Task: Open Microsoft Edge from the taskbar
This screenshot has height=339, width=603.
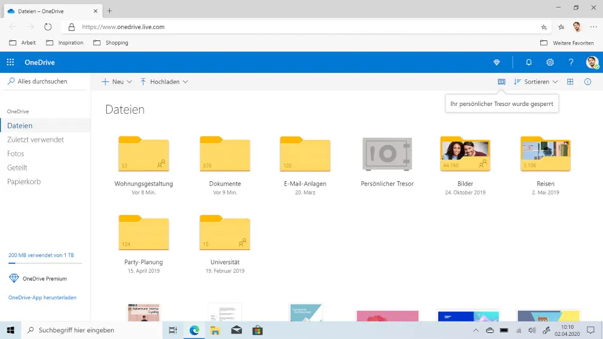Action: coord(194,330)
